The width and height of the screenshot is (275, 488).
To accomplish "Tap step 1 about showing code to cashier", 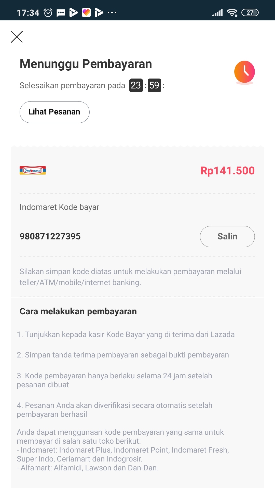I will tap(126, 335).
